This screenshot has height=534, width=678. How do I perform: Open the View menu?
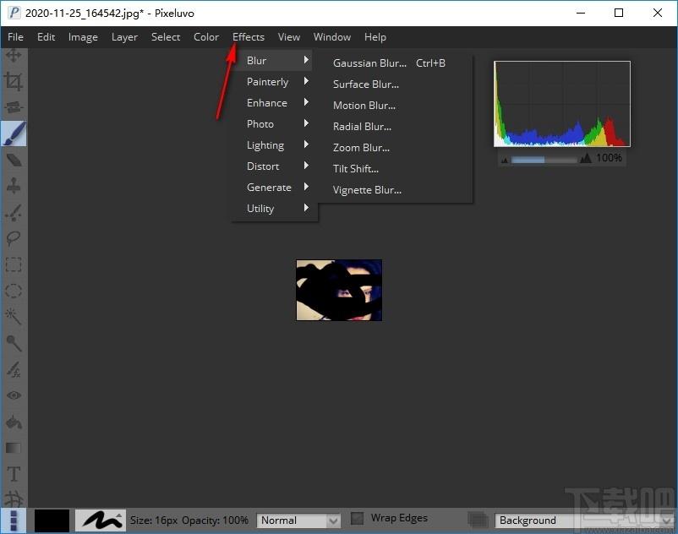click(289, 37)
